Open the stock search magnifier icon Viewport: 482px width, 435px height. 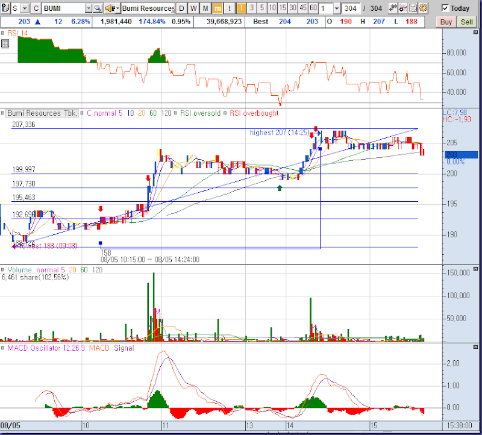click(98, 8)
